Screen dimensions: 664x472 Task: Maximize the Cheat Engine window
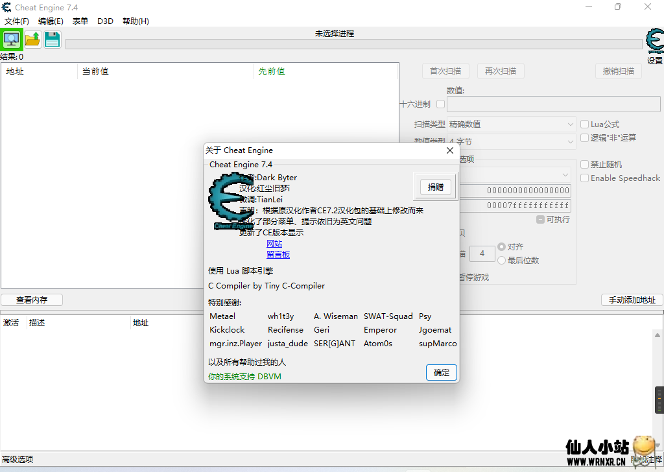coord(618,6)
